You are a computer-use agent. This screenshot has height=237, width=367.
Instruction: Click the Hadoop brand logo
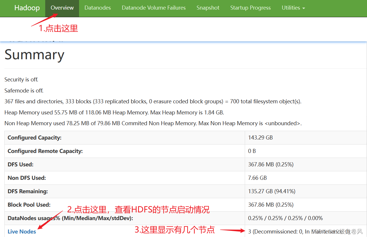[x=27, y=8]
